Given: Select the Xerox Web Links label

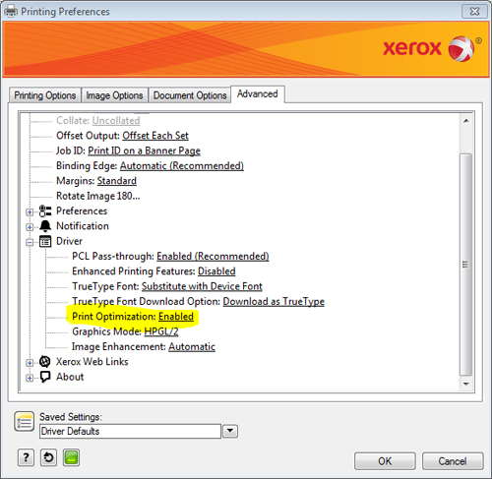Looking at the screenshot, I should pyautogui.click(x=92, y=362).
